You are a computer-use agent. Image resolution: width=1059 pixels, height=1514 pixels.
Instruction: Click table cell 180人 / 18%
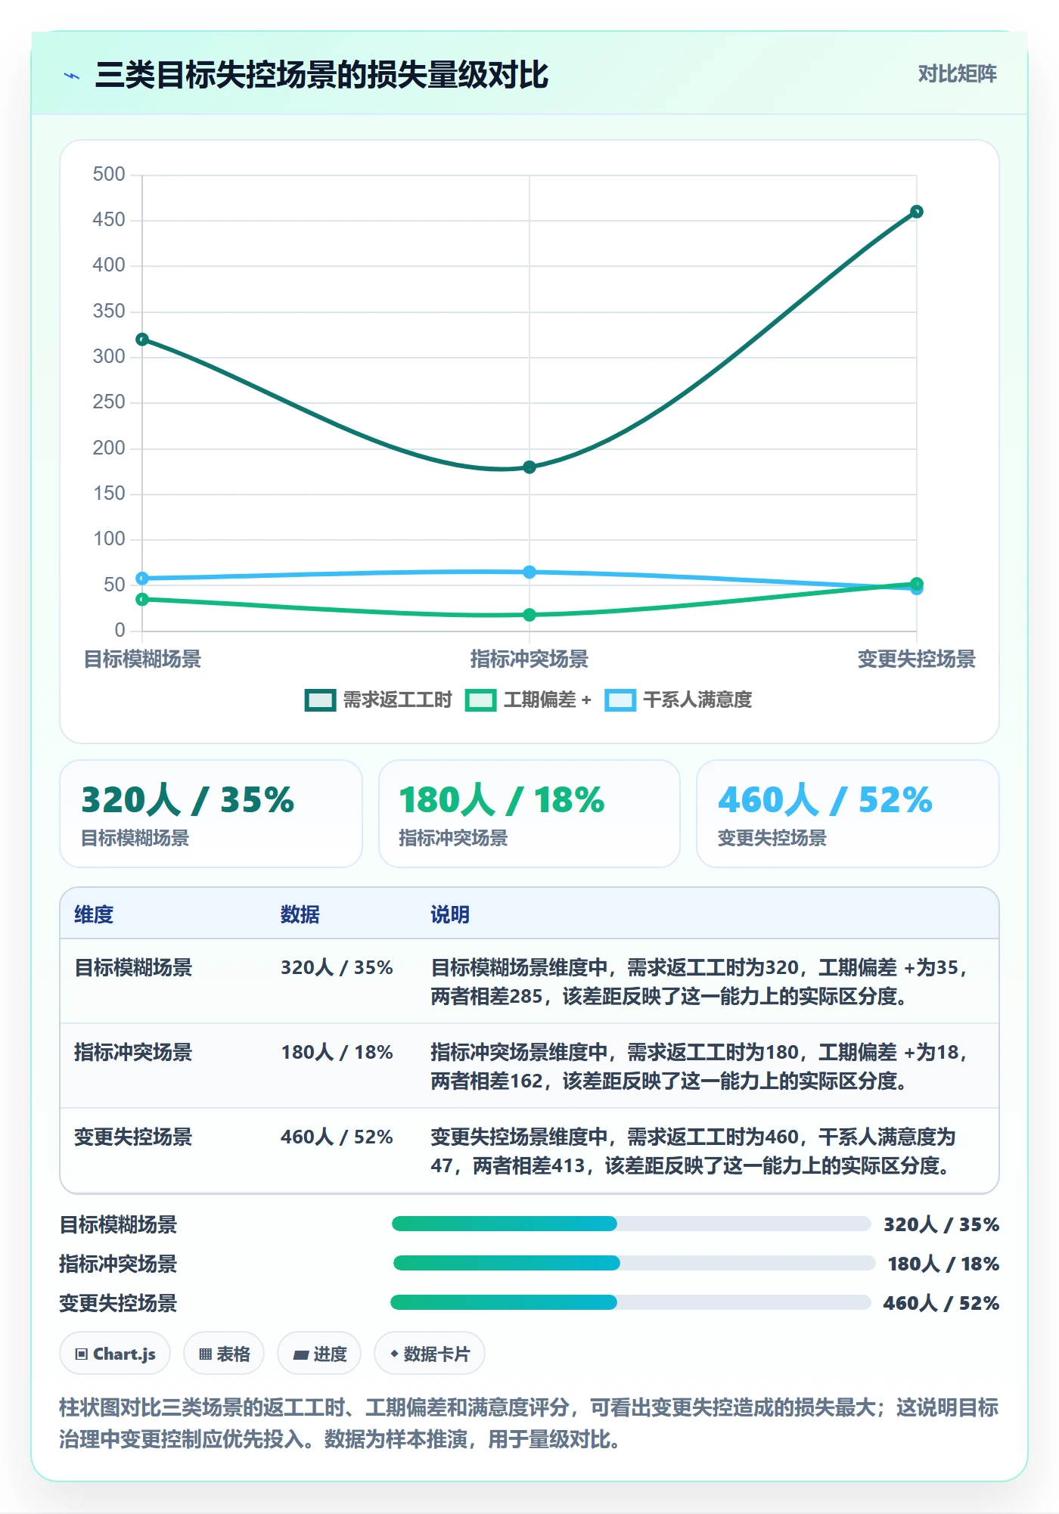tap(337, 1052)
